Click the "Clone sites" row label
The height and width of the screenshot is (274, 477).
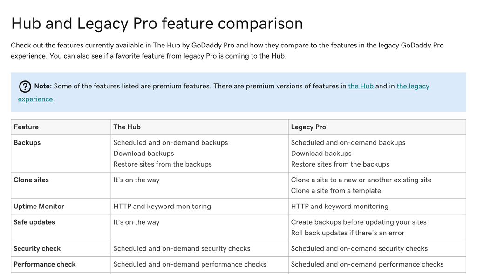click(31, 180)
